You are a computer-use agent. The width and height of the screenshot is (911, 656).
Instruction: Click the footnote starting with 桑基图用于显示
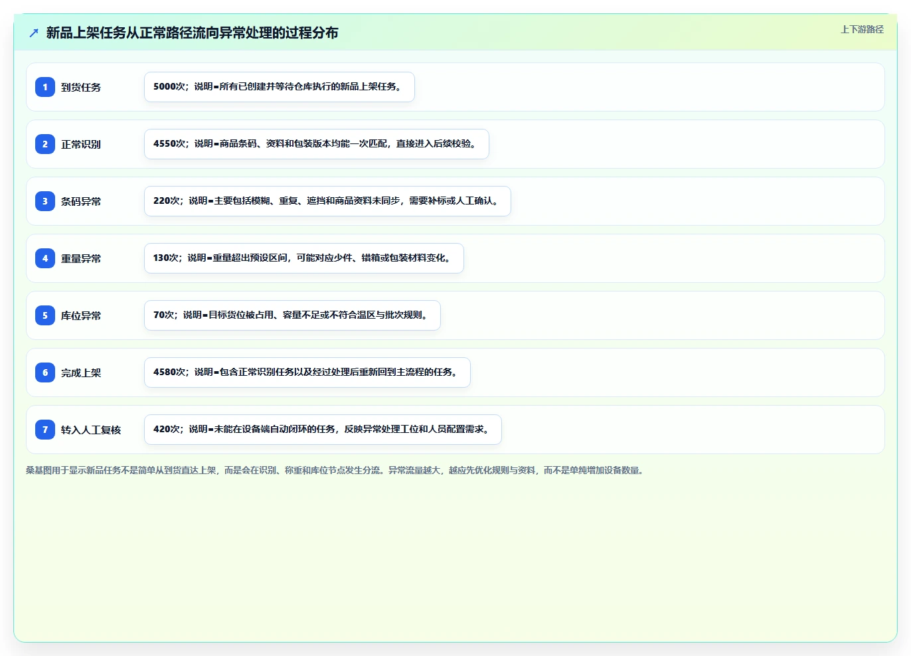click(x=335, y=470)
